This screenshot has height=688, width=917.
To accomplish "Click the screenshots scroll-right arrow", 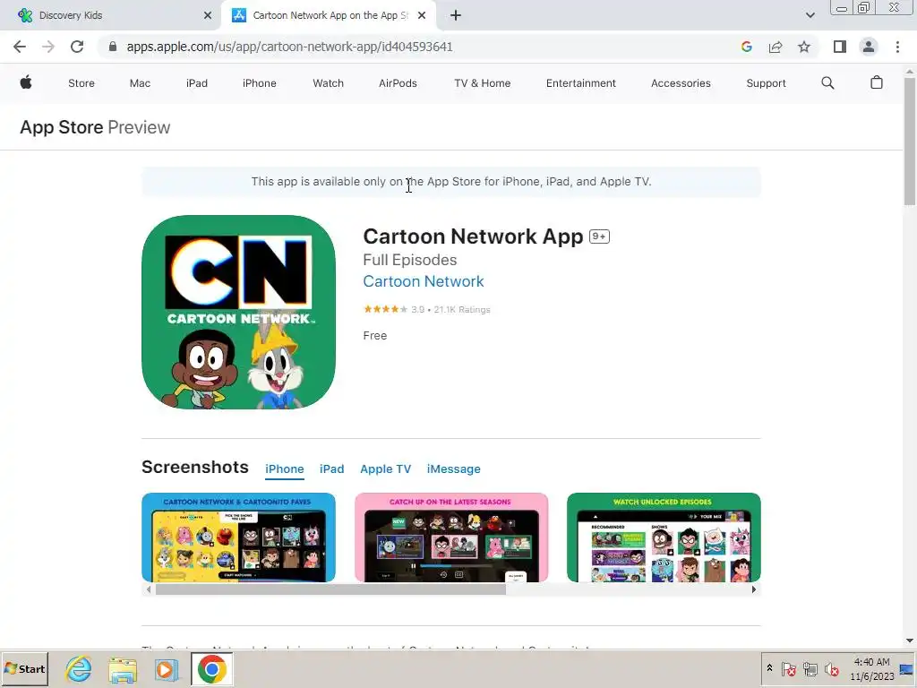I will coord(754,589).
